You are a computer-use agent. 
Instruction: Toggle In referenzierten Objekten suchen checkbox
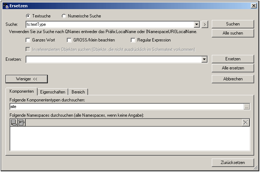[28, 49]
